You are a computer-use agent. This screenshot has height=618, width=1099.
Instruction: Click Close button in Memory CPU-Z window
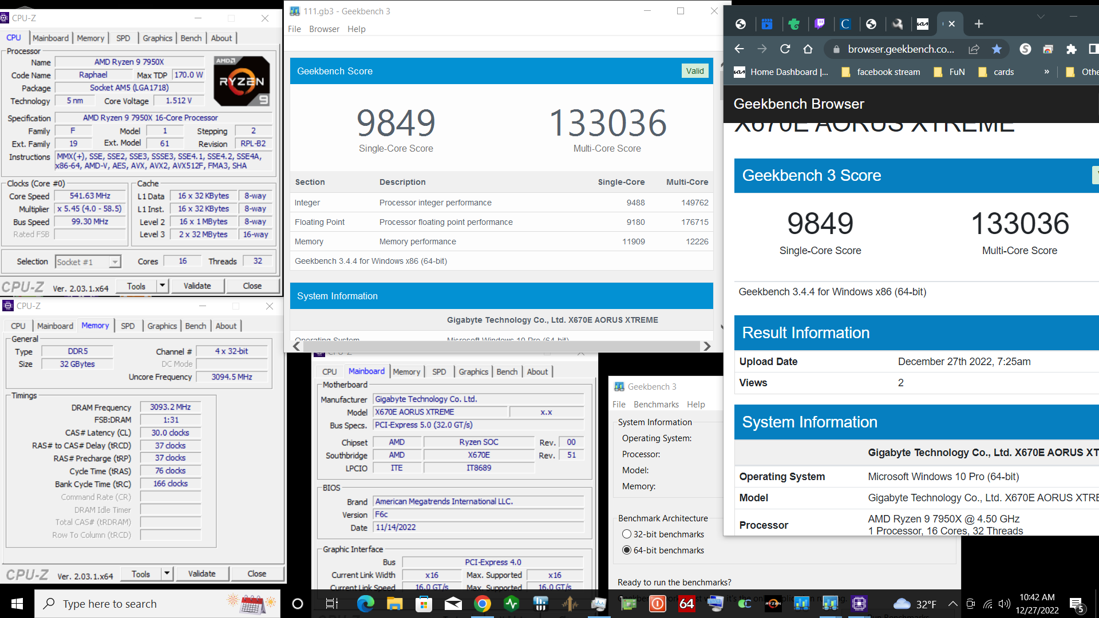coord(256,573)
